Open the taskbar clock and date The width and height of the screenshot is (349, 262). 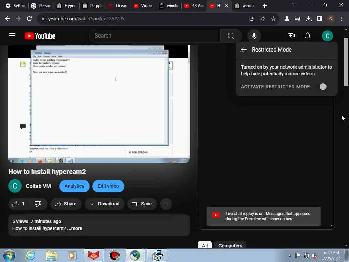coord(332,256)
